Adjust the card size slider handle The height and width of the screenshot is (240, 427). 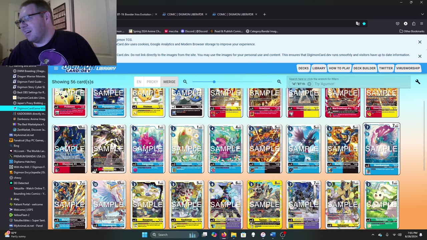pos(214,82)
